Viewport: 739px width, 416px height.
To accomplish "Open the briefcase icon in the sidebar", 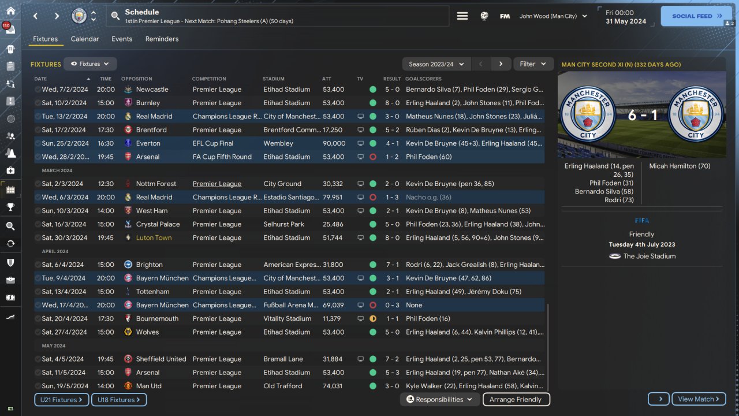I will click(x=10, y=280).
